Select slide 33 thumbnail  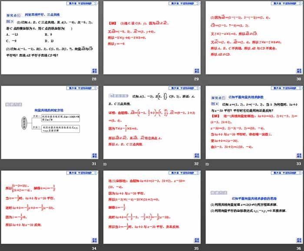pyautogui.click(x=254, y=123)
